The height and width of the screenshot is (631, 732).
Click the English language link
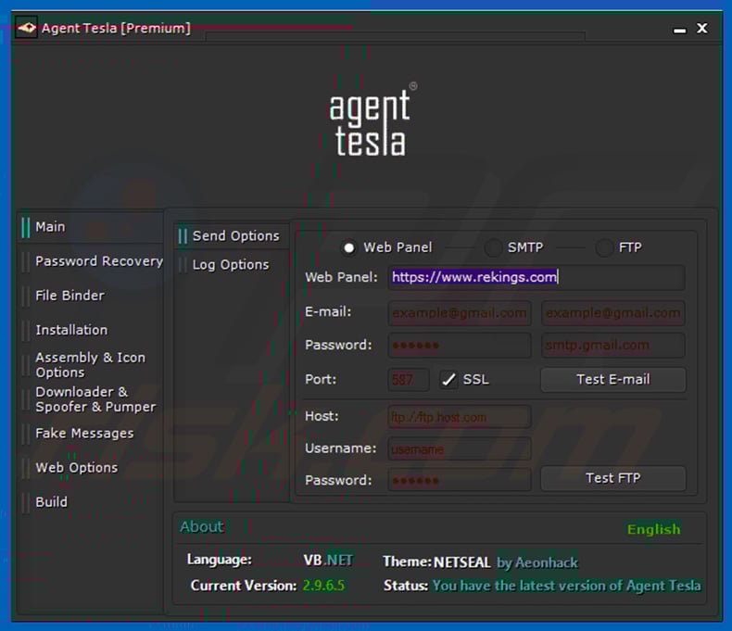[653, 529]
